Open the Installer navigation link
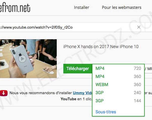The width and height of the screenshot is (152, 120). (x=82, y=7)
